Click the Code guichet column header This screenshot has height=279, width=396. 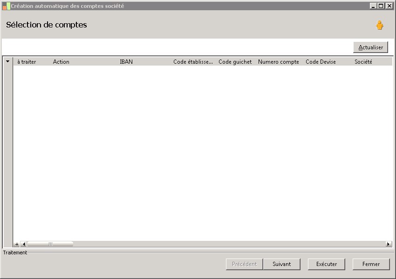tap(235, 62)
